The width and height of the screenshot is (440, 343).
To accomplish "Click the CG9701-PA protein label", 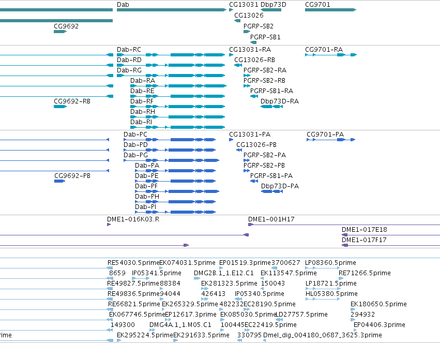I will [x=325, y=135].
